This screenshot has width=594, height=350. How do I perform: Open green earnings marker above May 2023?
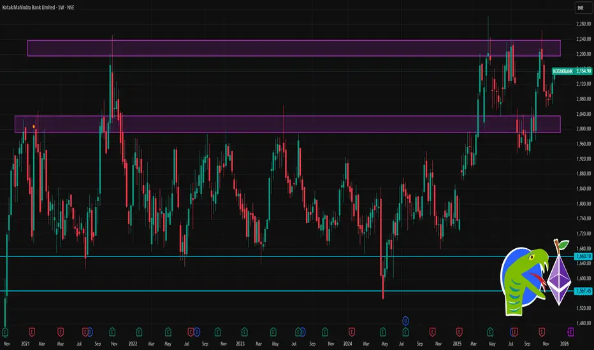click(273, 332)
